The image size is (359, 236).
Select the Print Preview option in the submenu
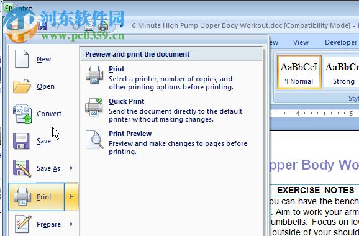pyautogui.click(x=171, y=142)
